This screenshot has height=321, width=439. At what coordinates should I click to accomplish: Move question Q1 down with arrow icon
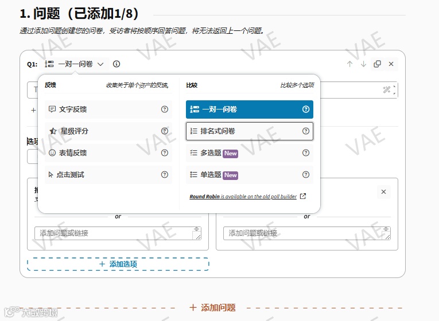pos(363,64)
